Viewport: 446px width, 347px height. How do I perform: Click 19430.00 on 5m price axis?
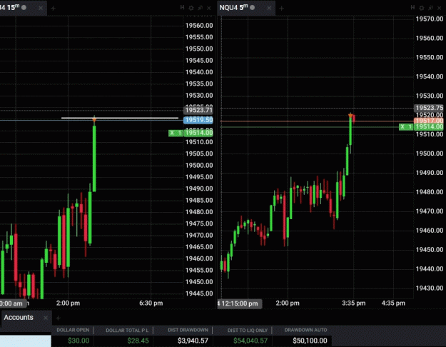click(x=430, y=288)
